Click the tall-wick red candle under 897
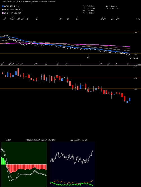The height and width of the screenshot is (187, 141). point(57,76)
